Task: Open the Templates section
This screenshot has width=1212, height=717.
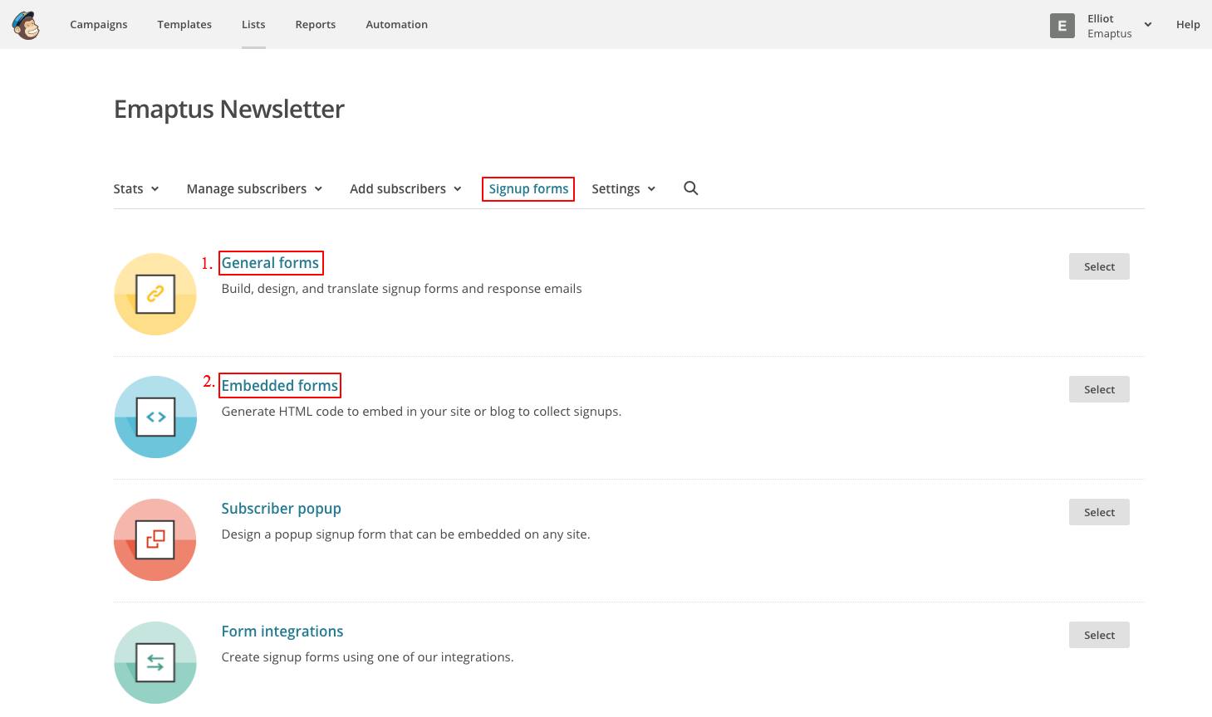Action: click(x=184, y=25)
